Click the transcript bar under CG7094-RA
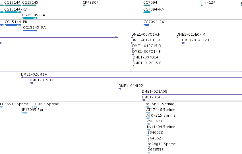Image resolution: width=242 pixels, height=154 pixels. click(147, 12)
